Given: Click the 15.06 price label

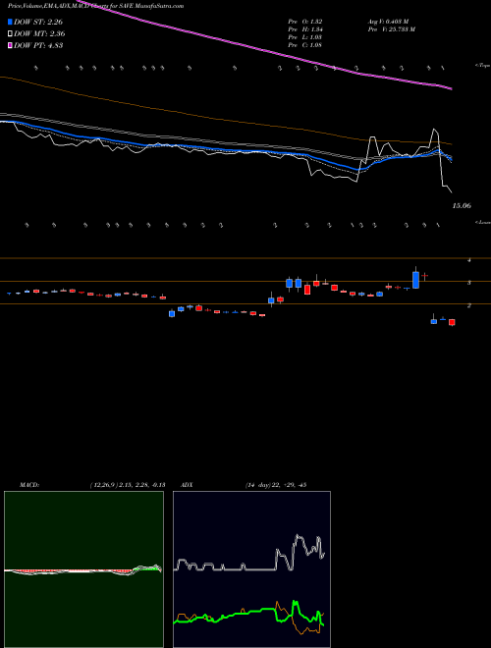Looking at the screenshot, I should tap(462, 206).
